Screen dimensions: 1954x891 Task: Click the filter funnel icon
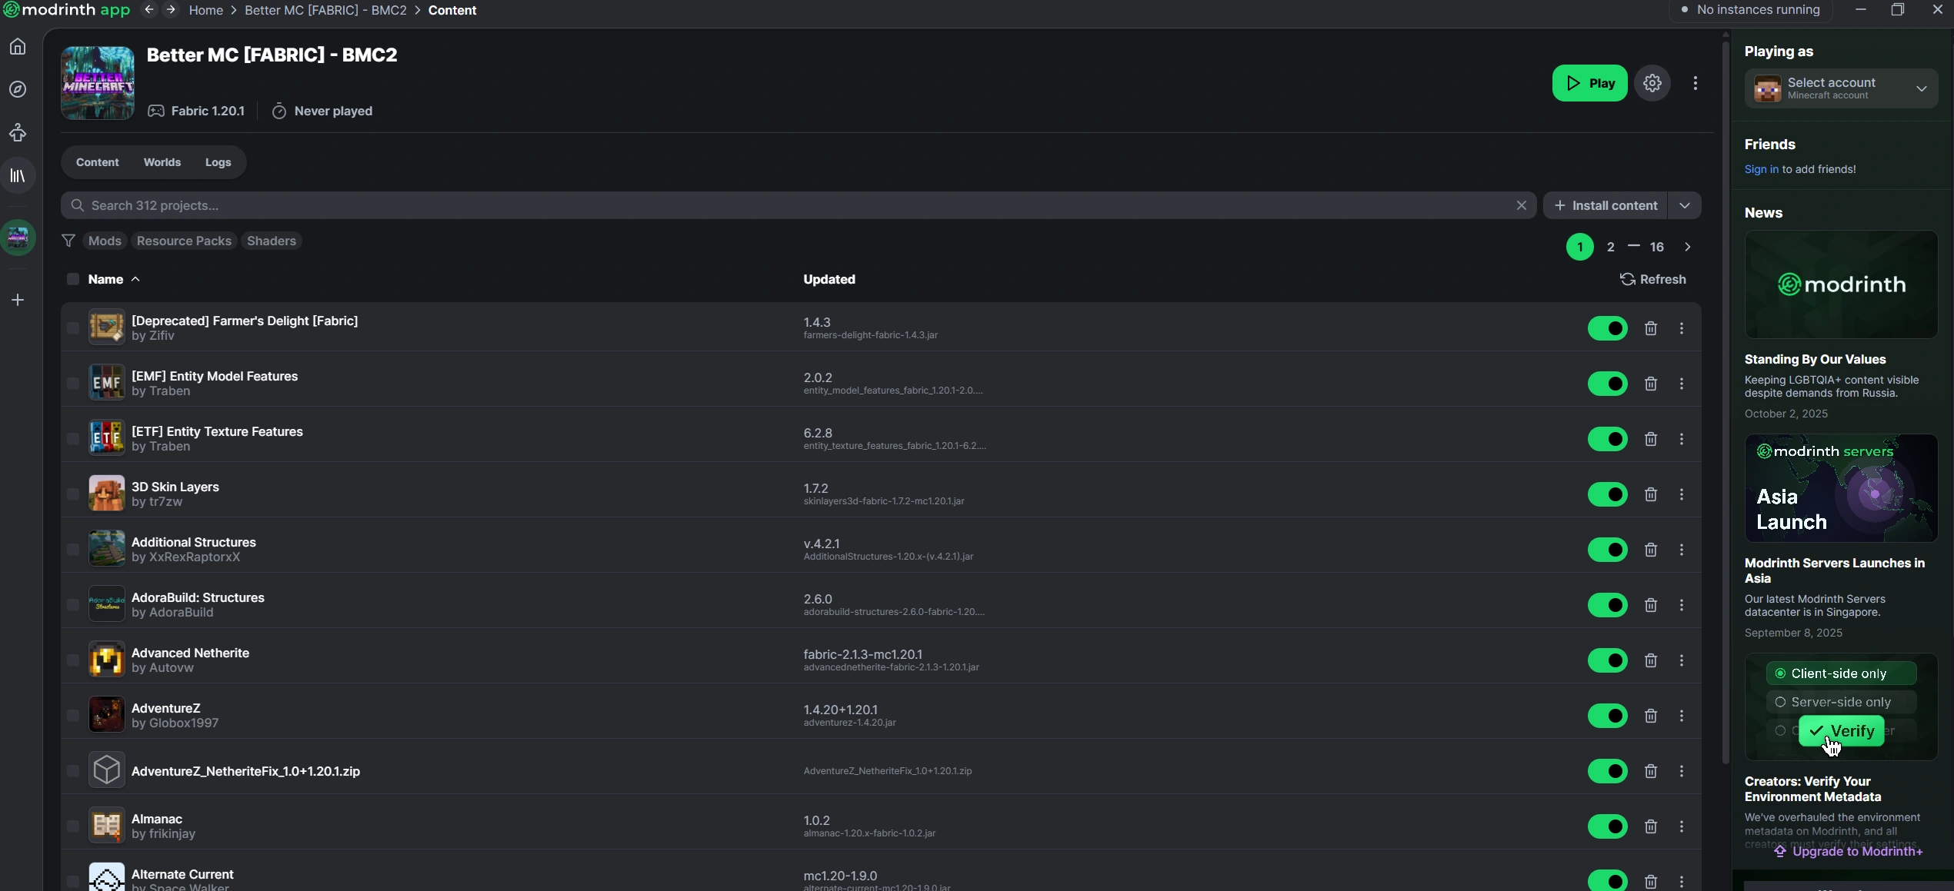[68, 241]
